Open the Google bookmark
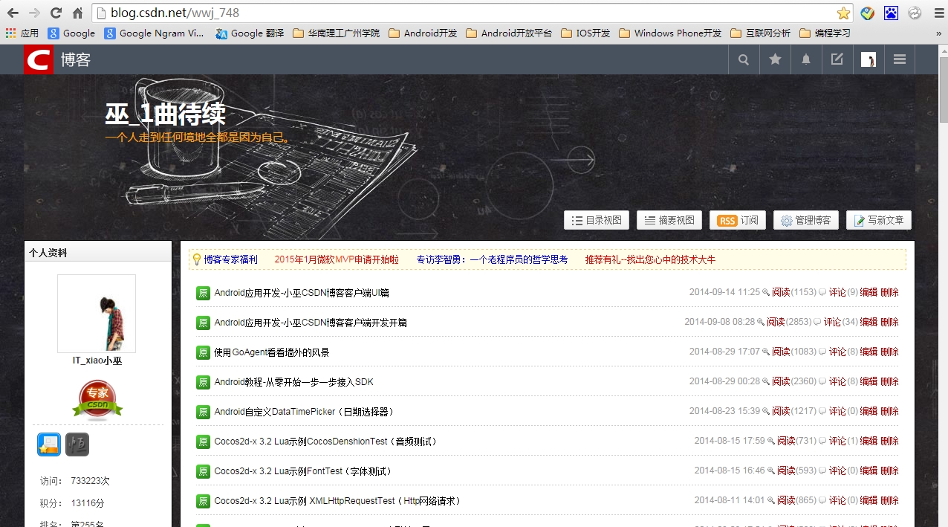This screenshot has height=527, width=948. click(x=71, y=33)
